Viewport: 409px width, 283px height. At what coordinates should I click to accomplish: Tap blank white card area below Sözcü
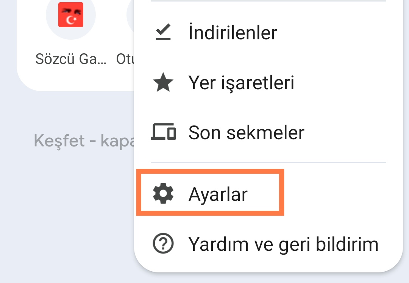(71, 79)
